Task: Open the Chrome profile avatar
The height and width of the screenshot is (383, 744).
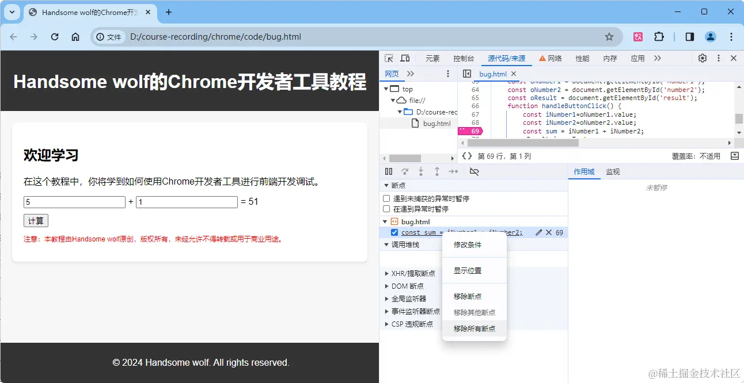Action: click(x=711, y=37)
